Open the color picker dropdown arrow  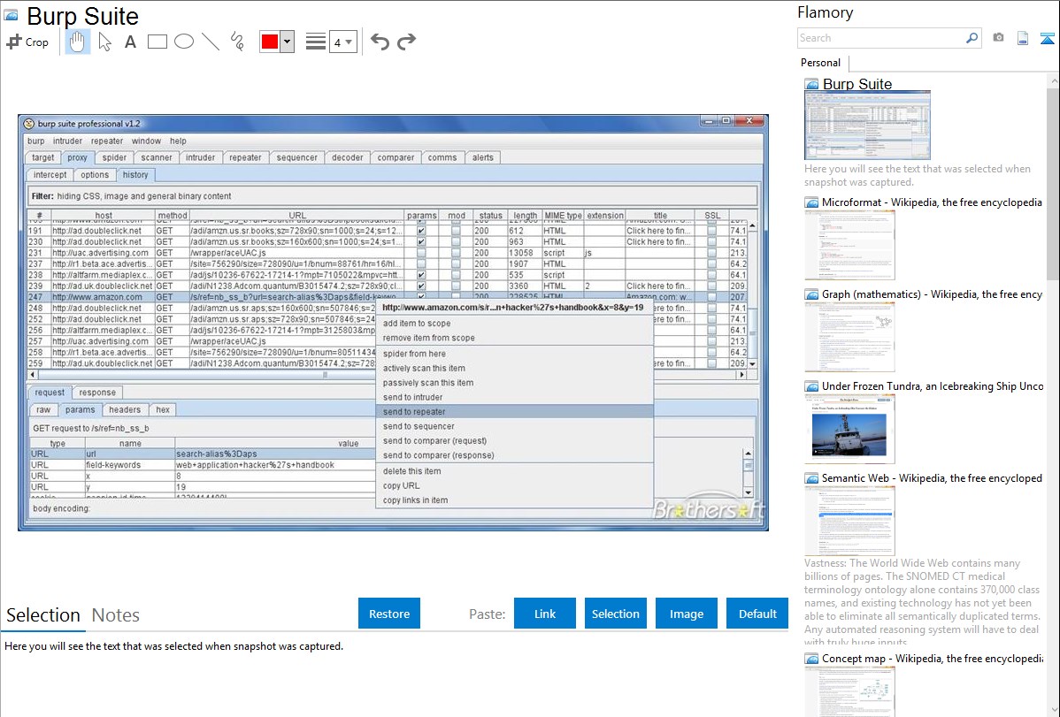point(287,42)
